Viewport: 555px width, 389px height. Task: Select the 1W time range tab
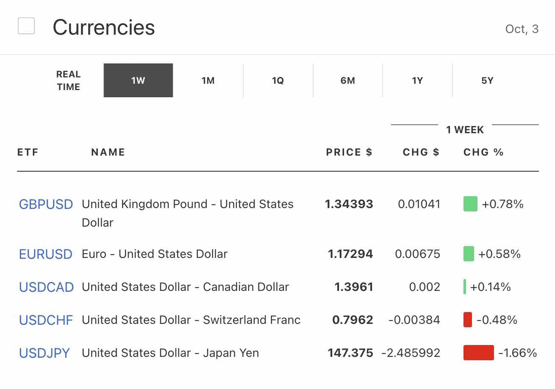click(138, 80)
